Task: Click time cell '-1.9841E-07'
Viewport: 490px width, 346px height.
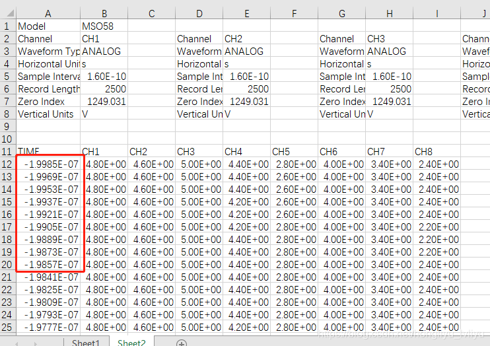Action: tap(48, 277)
